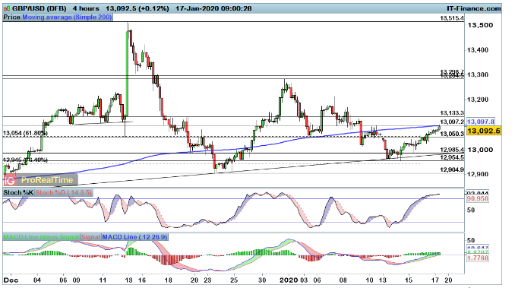Open Stoch %D (14 3 5) settings

click(x=64, y=192)
